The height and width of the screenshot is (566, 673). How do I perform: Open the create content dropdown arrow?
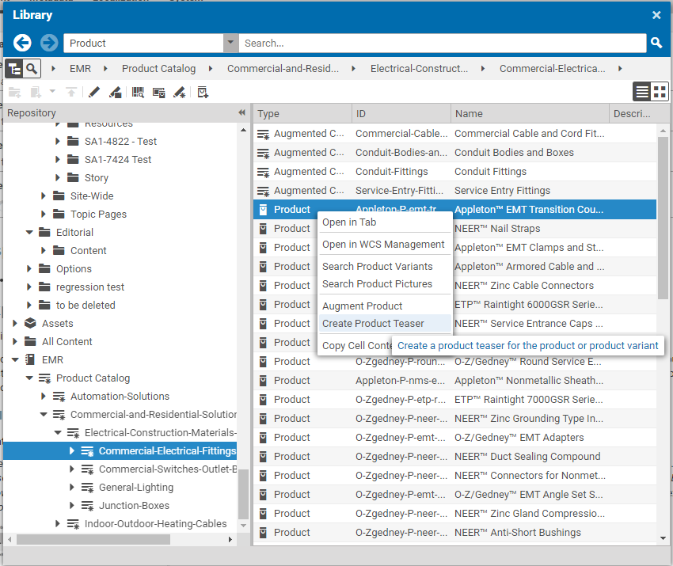coord(52,91)
